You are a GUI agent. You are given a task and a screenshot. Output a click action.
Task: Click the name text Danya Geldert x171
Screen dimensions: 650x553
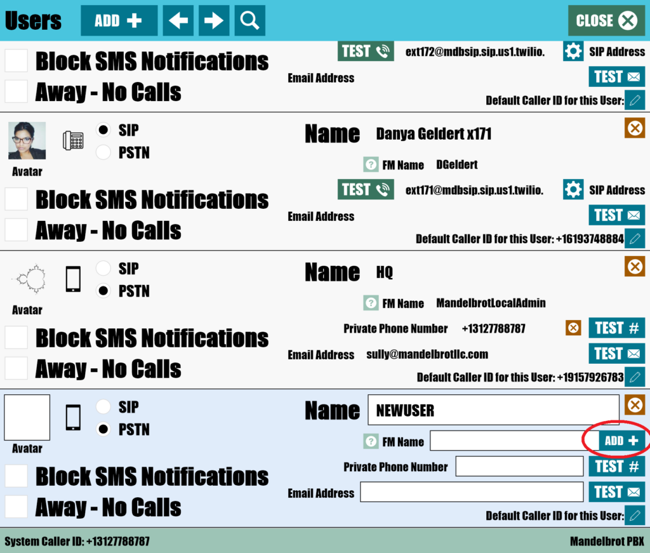tap(434, 133)
